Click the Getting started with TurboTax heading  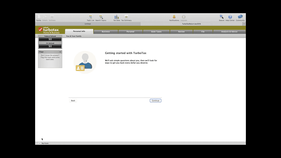[x=126, y=53]
